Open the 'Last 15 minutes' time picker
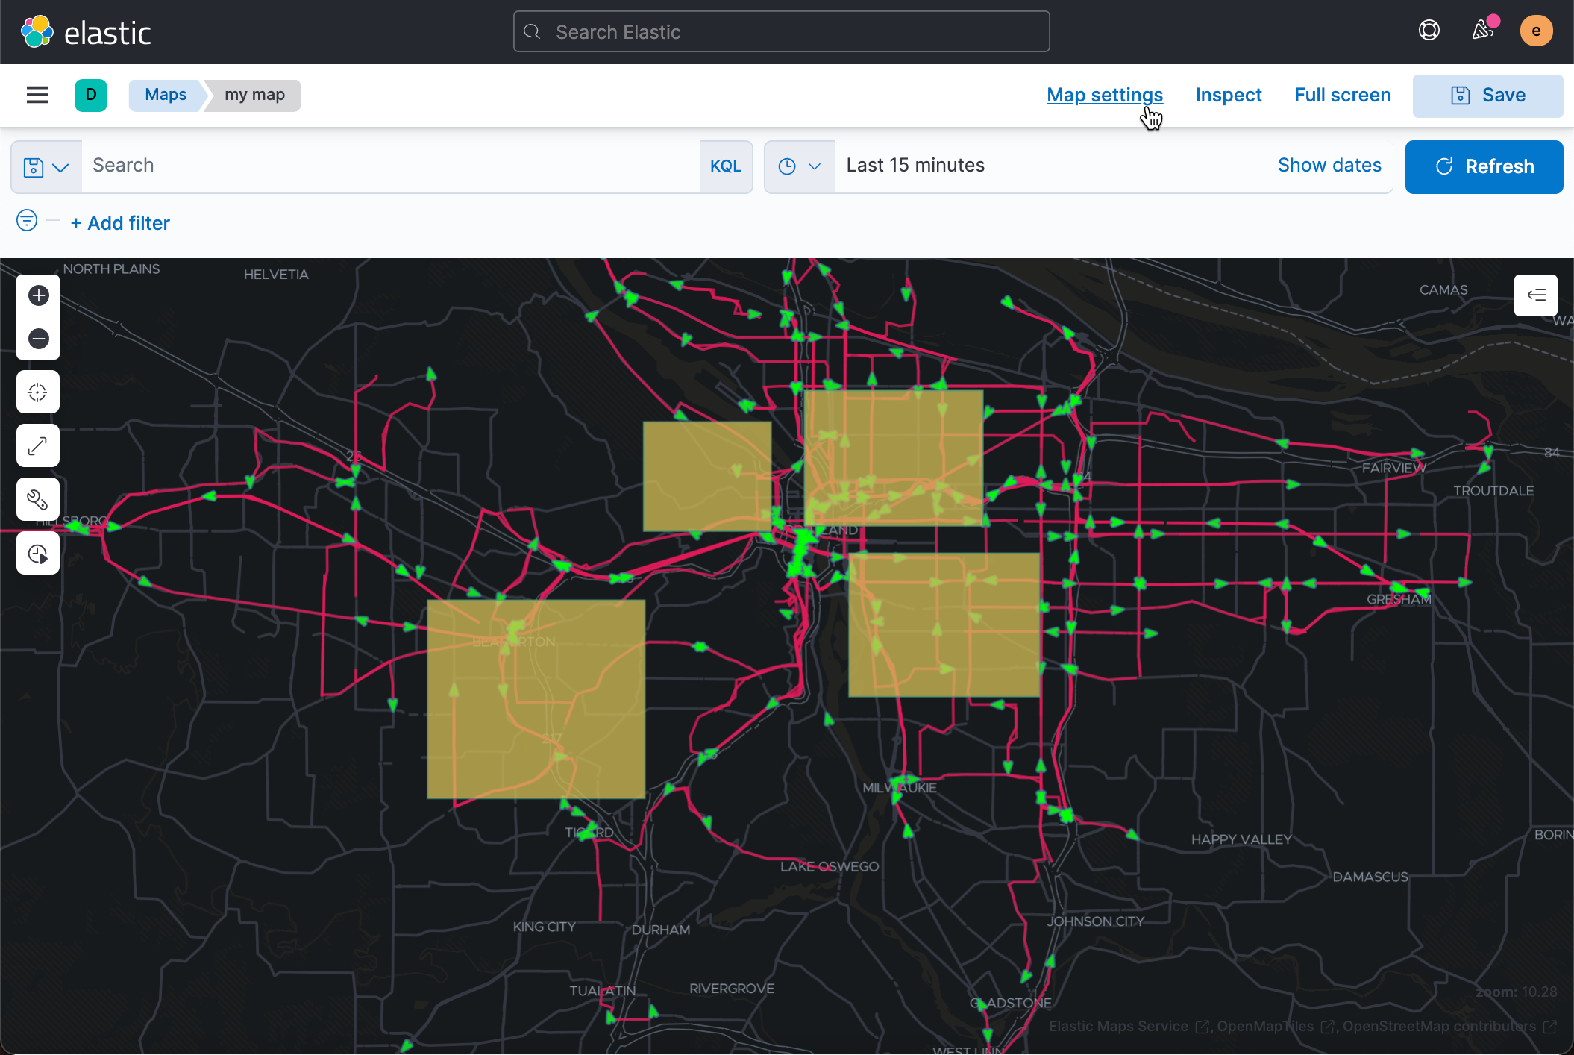 pos(915,165)
